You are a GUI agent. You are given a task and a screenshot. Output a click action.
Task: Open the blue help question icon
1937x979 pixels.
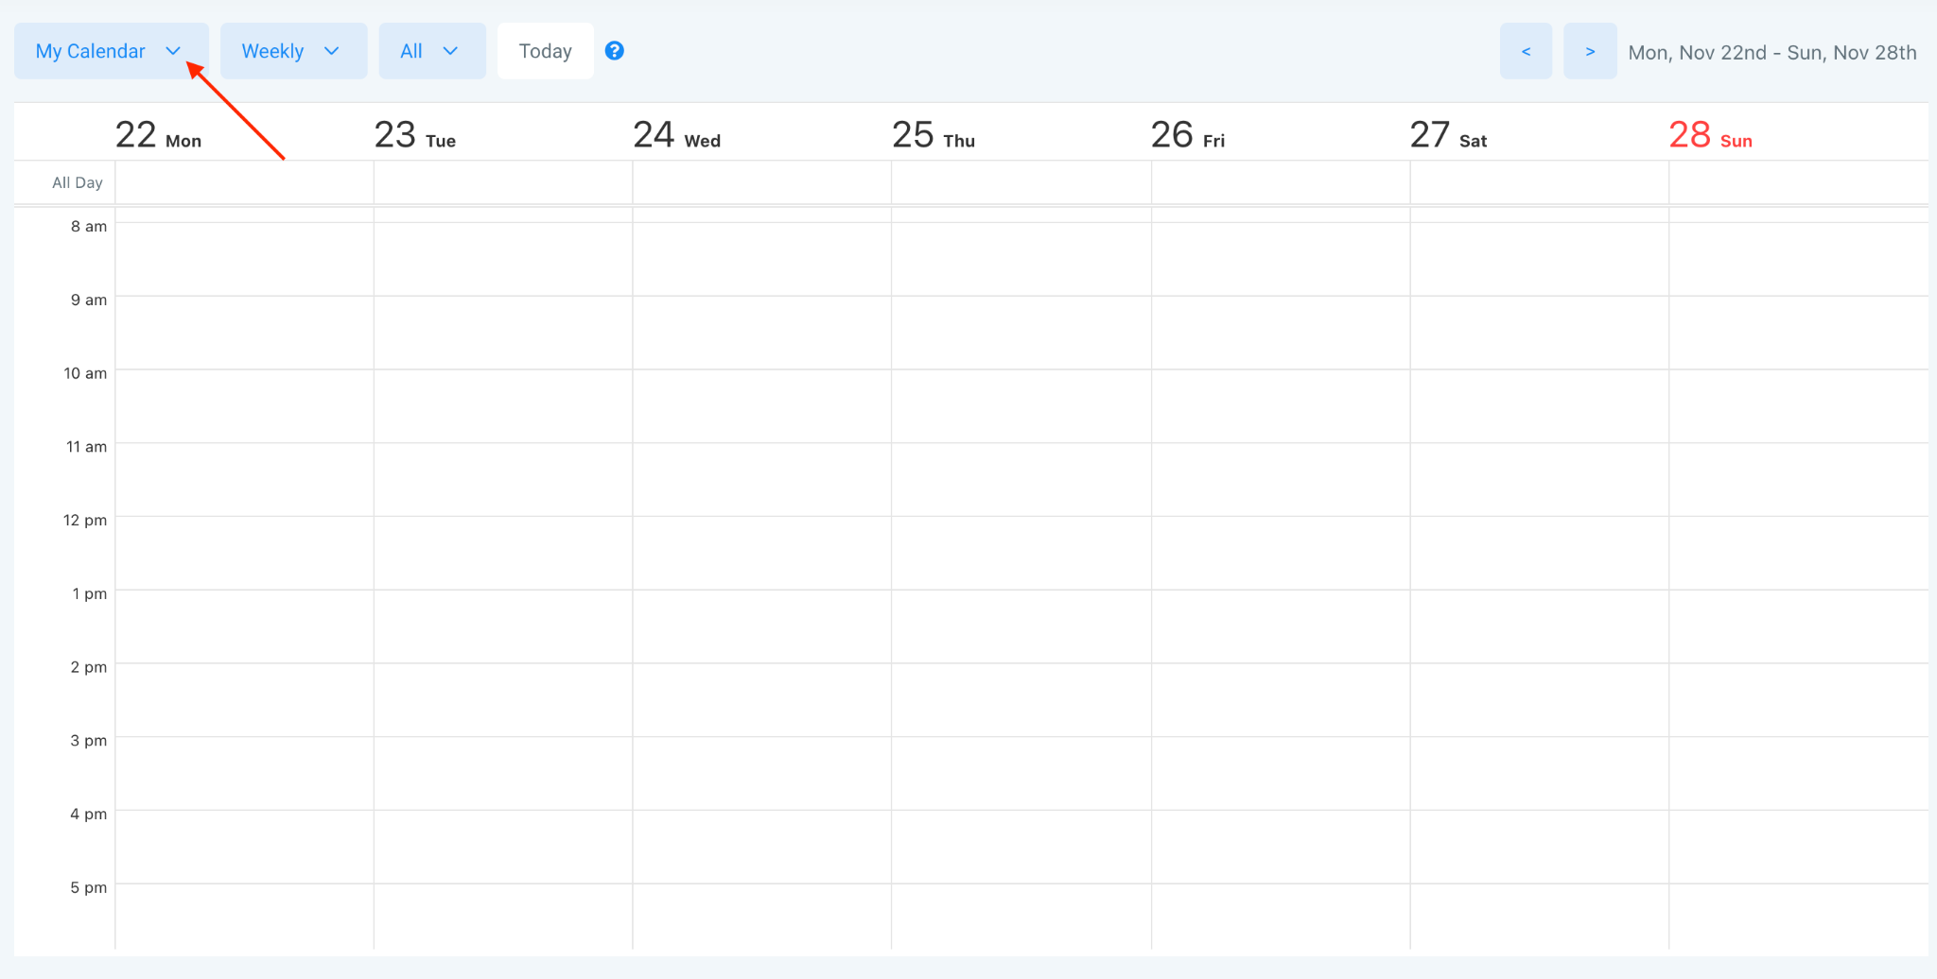pyautogui.click(x=615, y=51)
